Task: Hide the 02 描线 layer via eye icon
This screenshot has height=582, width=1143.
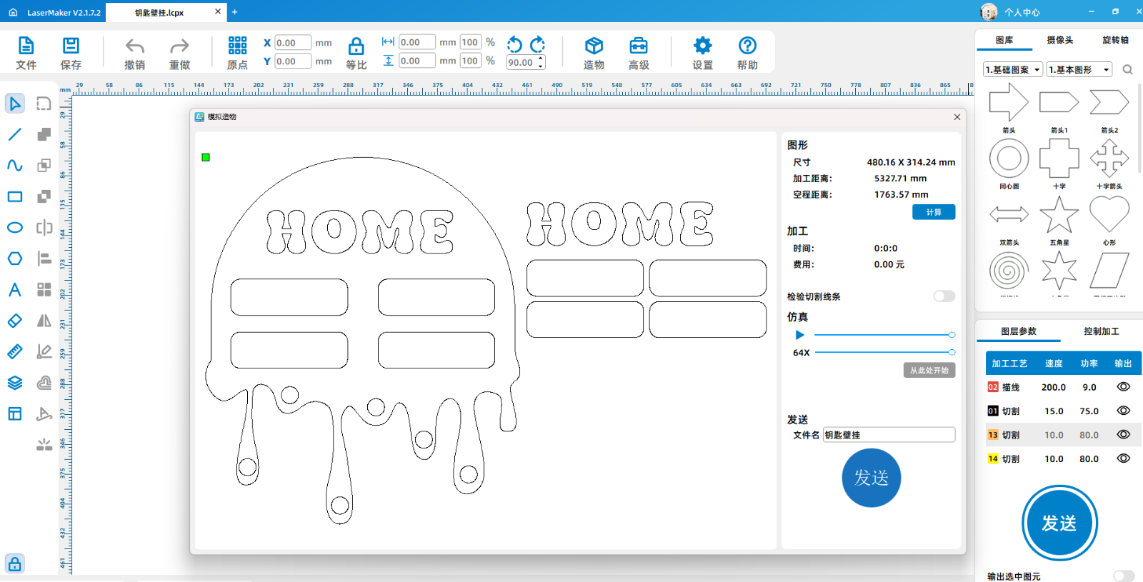Action: tap(1123, 387)
